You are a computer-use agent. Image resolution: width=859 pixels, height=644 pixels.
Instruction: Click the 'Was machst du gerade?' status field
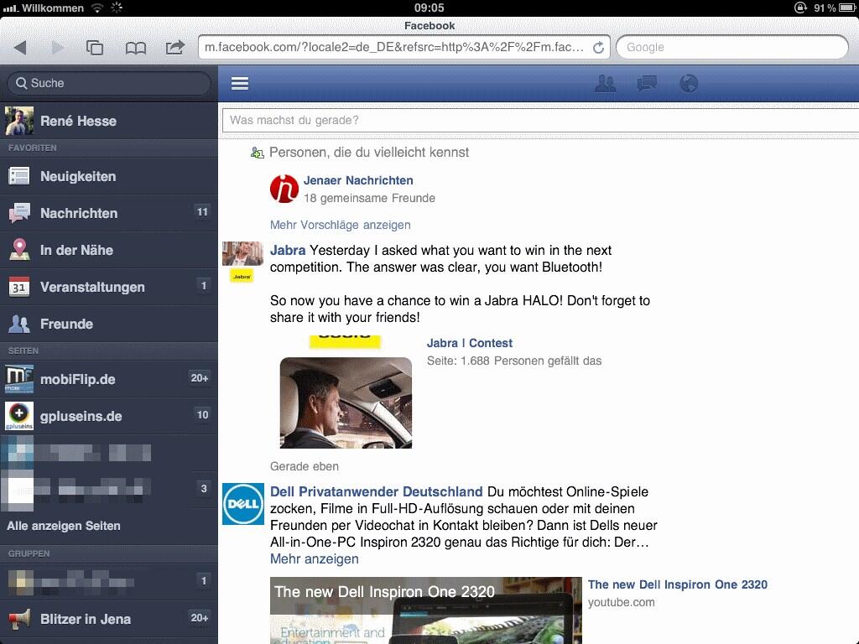pyautogui.click(x=540, y=120)
